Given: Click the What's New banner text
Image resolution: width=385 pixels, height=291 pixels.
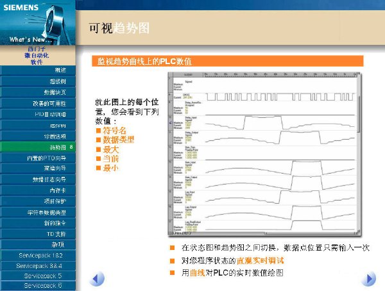Looking at the screenshot, I should click(x=30, y=39).
